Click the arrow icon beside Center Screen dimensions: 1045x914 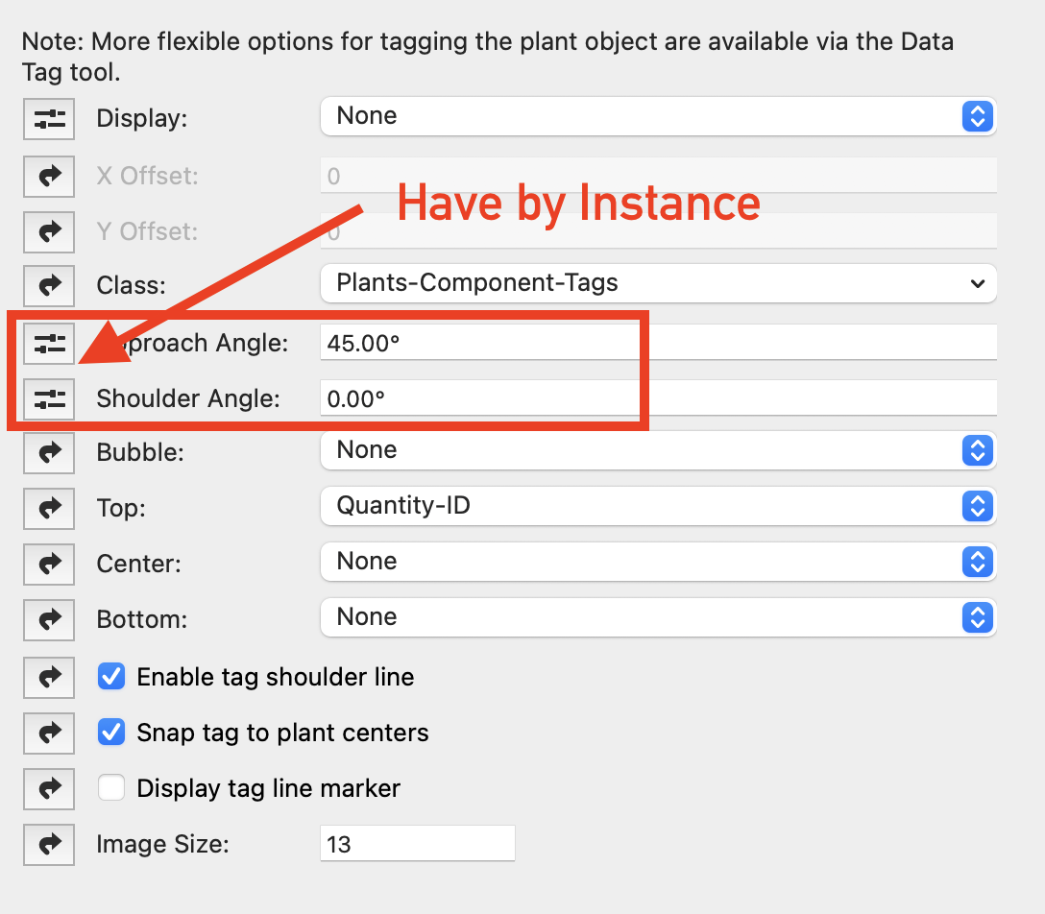click(x=49, y=562)
